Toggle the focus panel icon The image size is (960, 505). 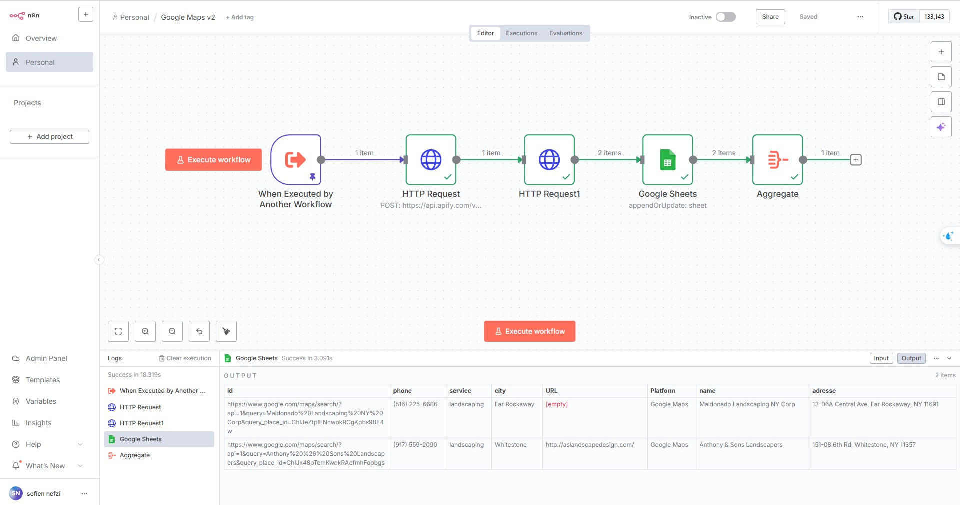coord(941,102)
